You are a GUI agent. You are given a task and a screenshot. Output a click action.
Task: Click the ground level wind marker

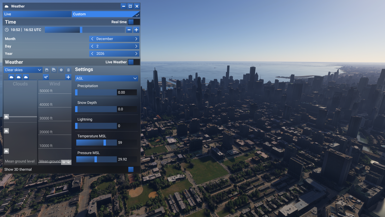66,162
